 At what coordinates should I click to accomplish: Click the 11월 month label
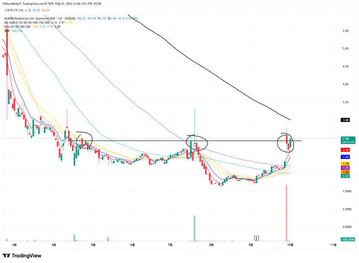[333, 245]
